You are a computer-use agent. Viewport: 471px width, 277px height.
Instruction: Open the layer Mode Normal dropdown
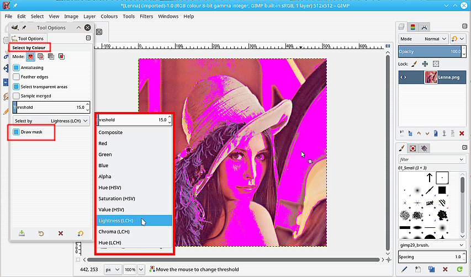424,39
